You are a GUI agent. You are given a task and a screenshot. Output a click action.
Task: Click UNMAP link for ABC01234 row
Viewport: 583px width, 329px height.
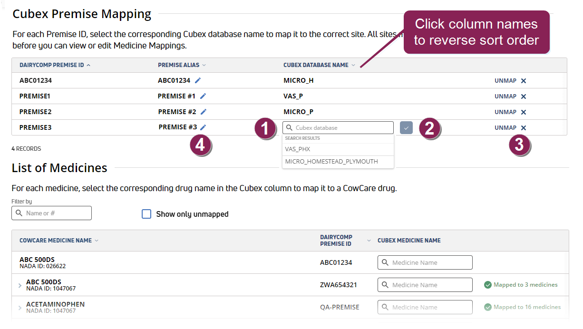tap(505, 81)
